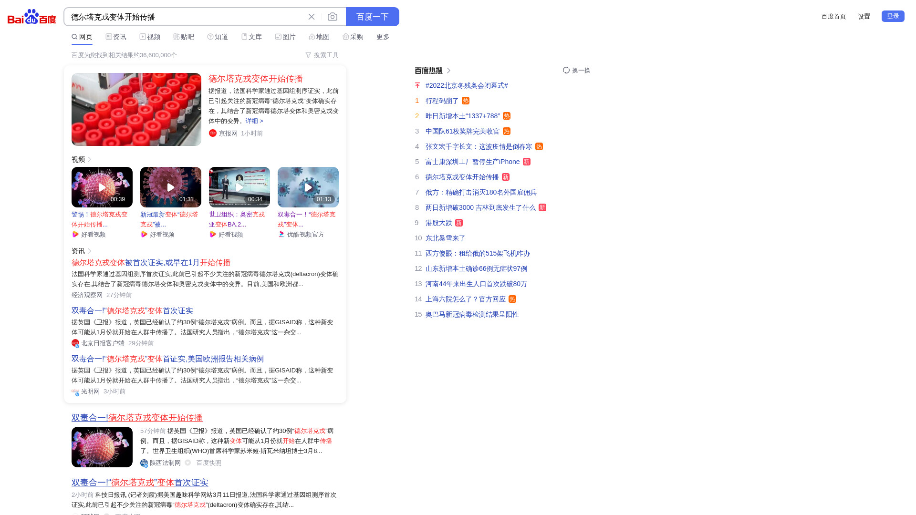Open 德尔塔克戎变体被首次证实 news link
916x515 pixels.
[151, 263]
